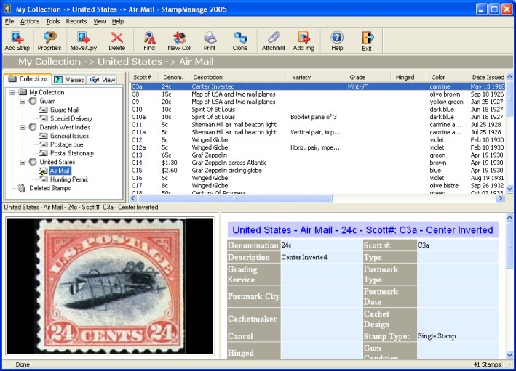Select Special Delivery in the tree
The width and height of the screenshot is (516, 371).
pos(71,118)
